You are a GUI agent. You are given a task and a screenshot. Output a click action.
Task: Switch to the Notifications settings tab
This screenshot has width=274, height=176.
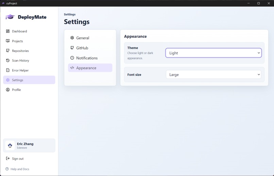click(90, 58)
